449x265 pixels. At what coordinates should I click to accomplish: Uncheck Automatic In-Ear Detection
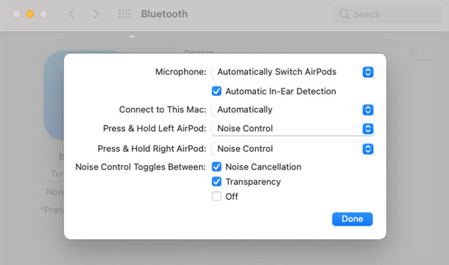217,91
